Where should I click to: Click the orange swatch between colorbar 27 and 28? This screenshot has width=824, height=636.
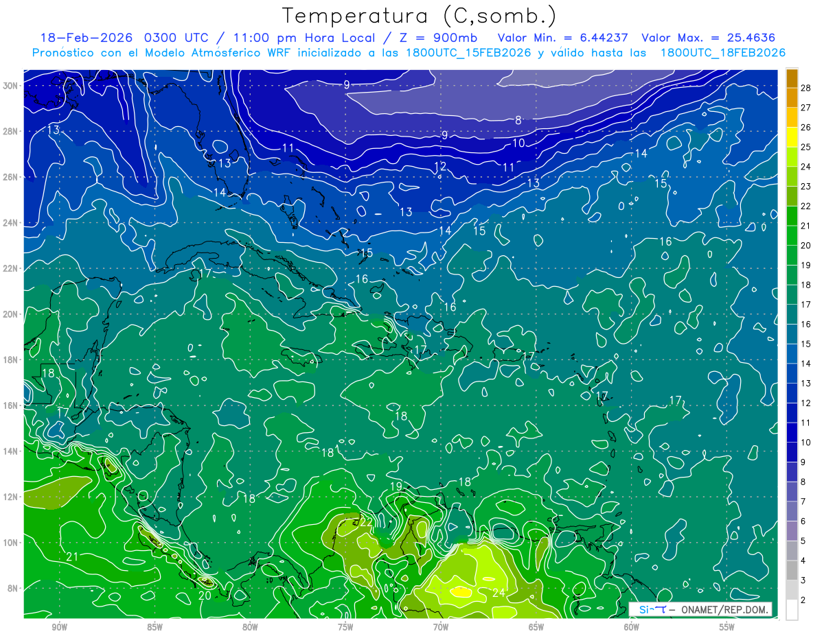[x=792, y=97]
